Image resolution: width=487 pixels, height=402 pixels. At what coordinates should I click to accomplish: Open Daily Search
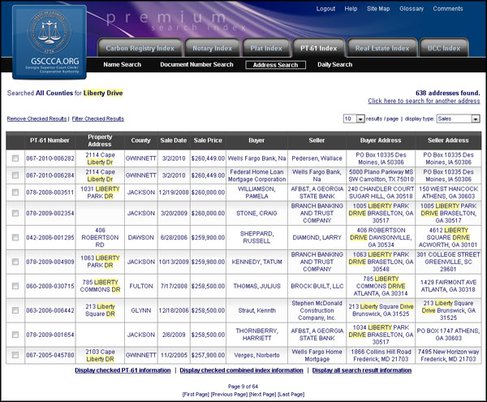click(x=334, y=65)
